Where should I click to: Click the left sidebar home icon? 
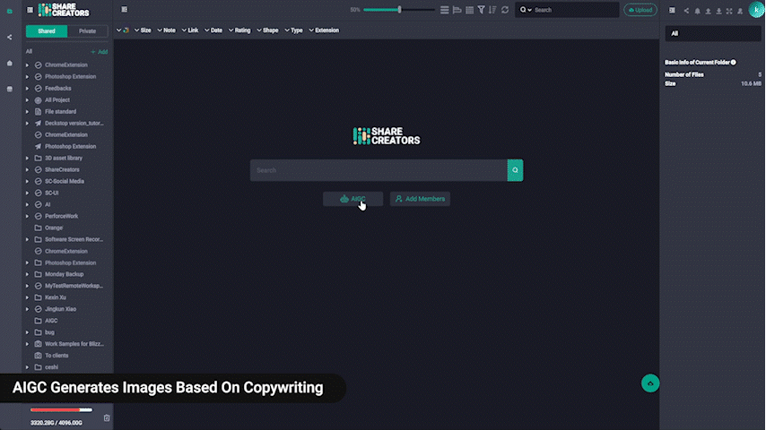(9, 63)
